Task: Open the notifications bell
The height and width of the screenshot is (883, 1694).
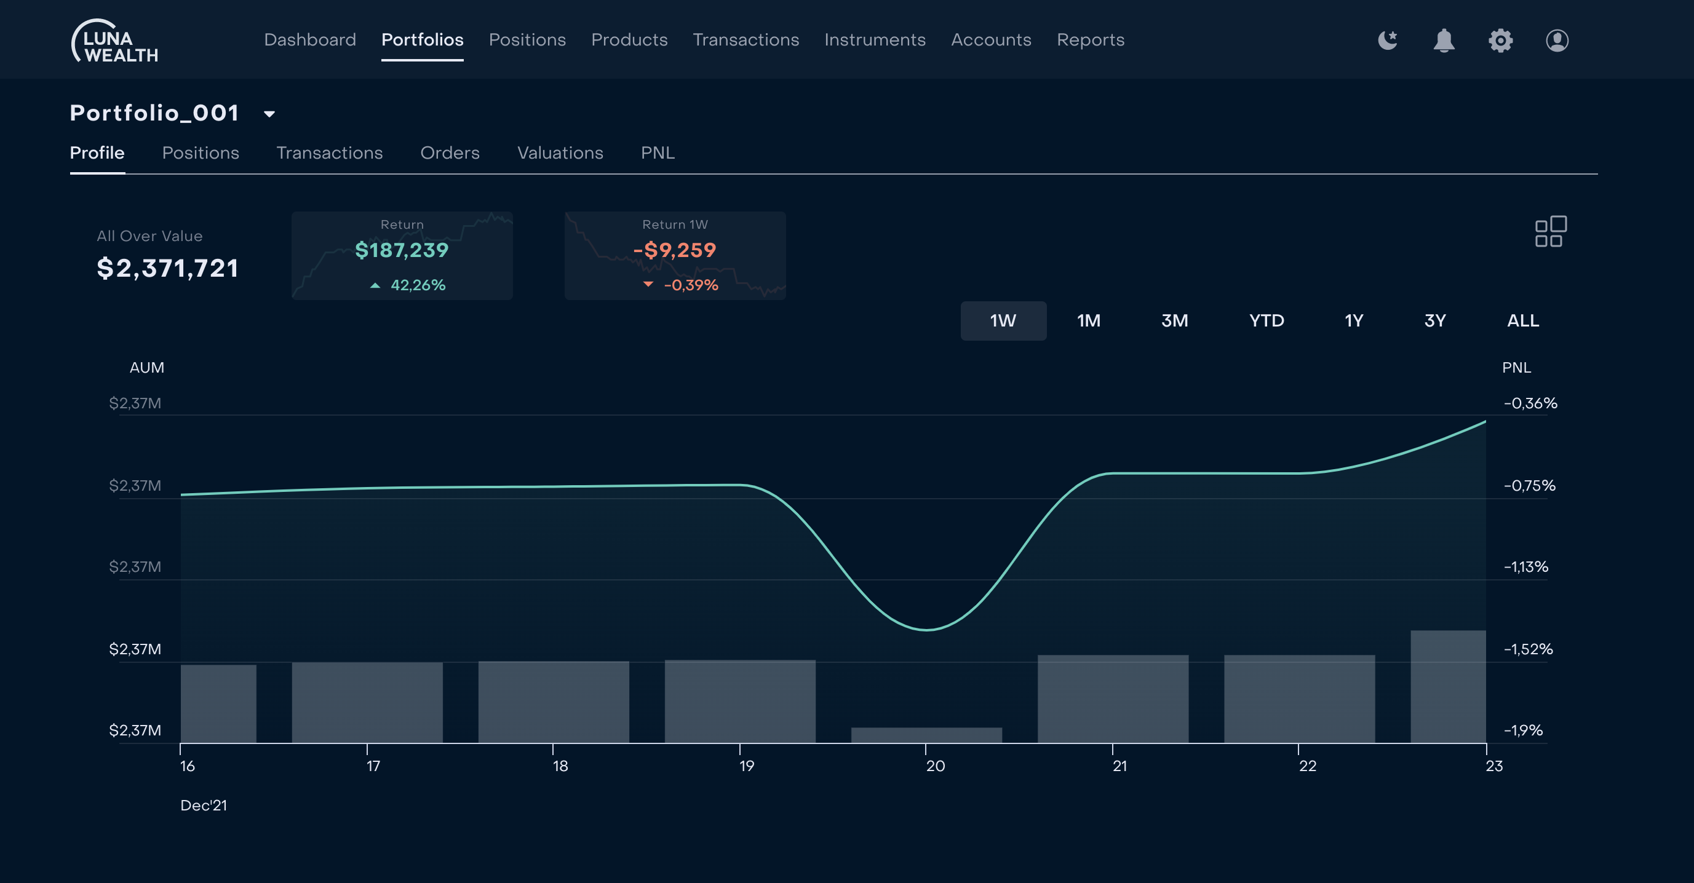Action: click(x=1444, y=40)
